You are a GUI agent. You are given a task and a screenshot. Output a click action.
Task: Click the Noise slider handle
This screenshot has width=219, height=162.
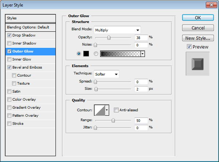click(95, 45)
